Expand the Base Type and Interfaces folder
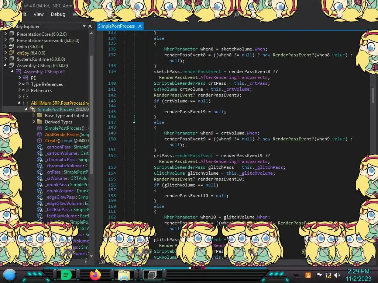Screen dimensions: 378x283 [x=34, y=115]
